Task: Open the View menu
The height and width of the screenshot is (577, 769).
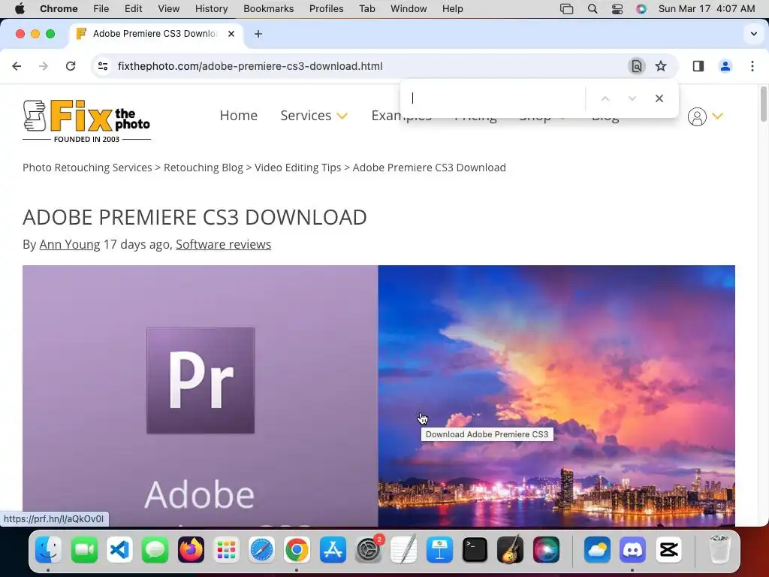Action: [169, 9]
